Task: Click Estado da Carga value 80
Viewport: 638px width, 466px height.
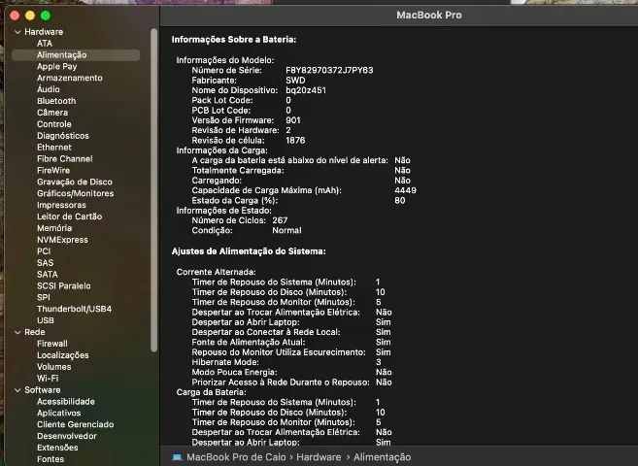Action: tap(399, 200)
